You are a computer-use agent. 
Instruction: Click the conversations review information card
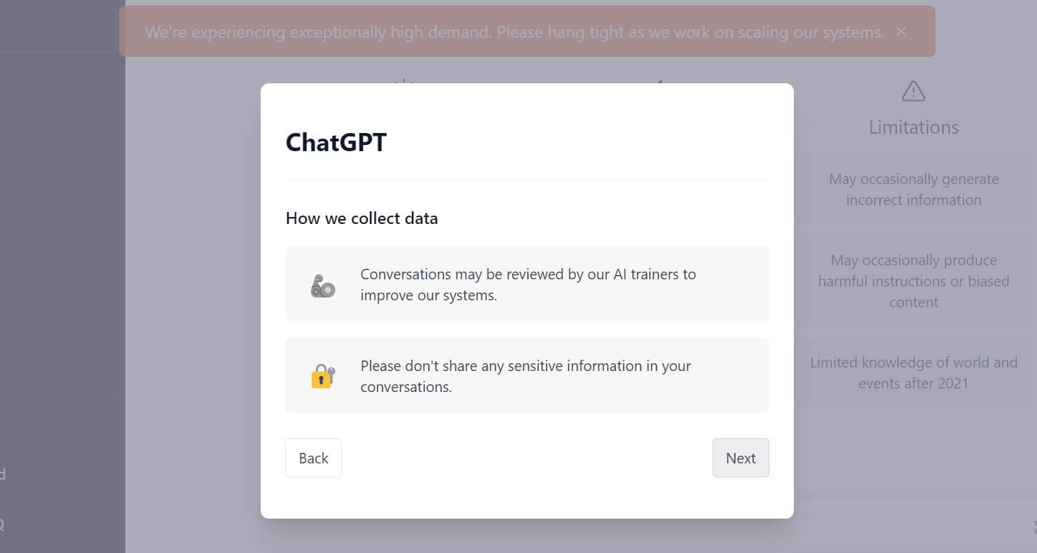527,283
